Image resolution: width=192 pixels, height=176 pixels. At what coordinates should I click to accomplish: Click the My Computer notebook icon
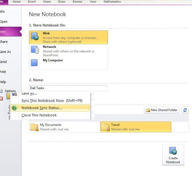pos(34,63)
